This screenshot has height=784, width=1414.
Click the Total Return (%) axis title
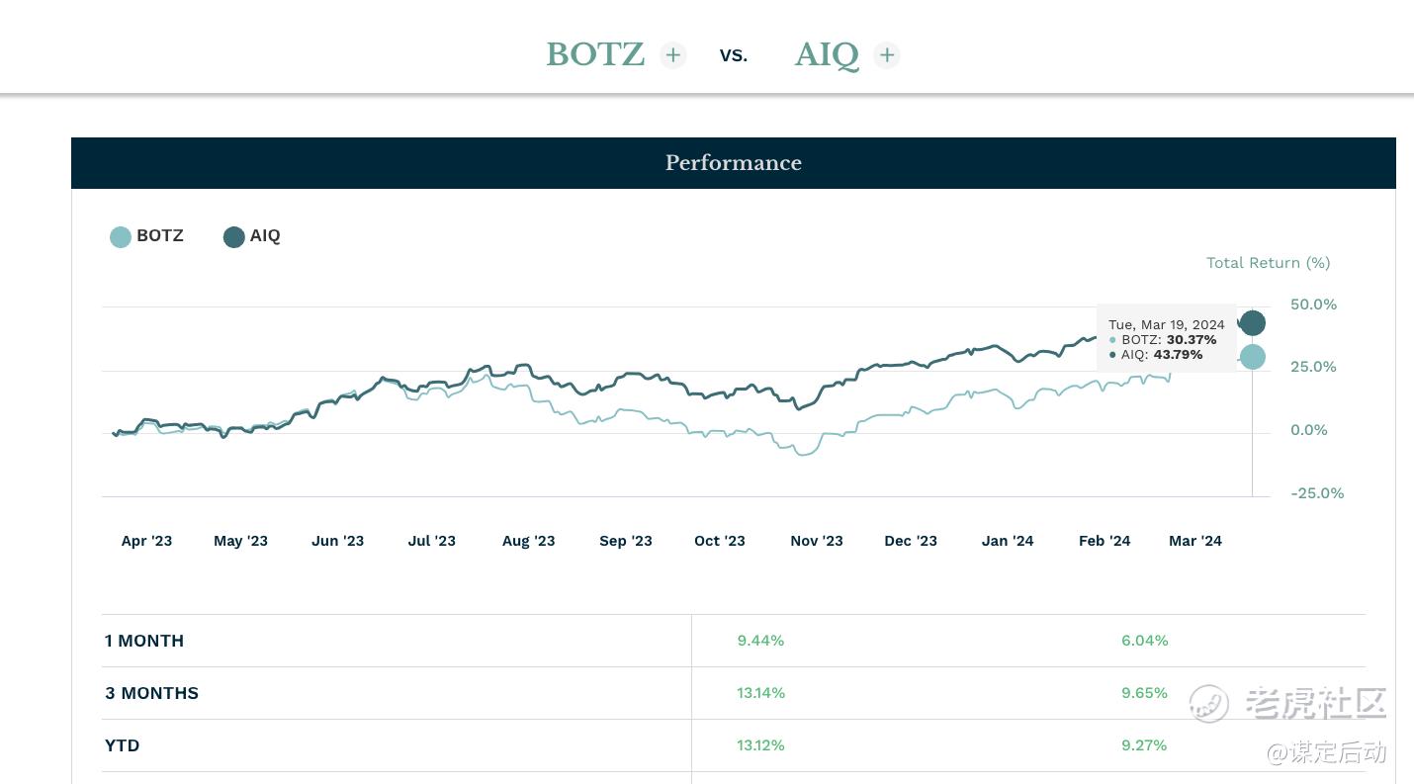pos(1268,263)
